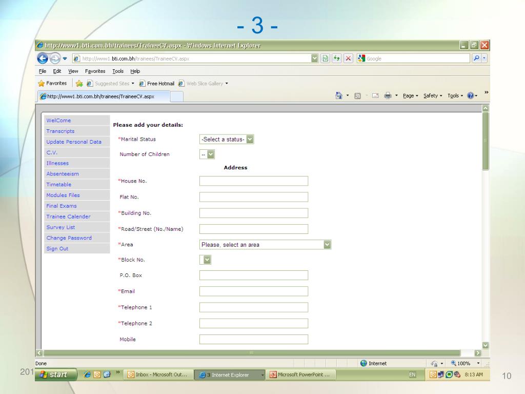Open the Favorites menu in menu bar
Screen dimensions: 525x394
tap(95, 71)
